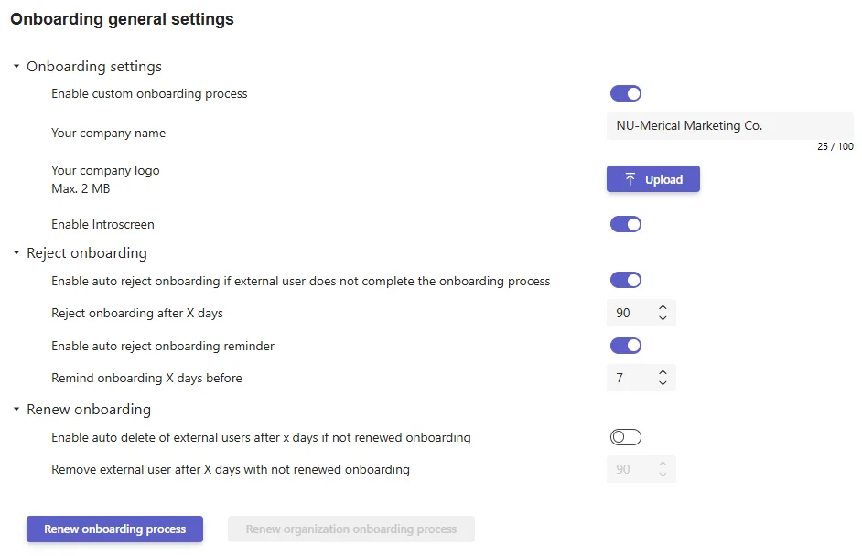Click Renew organization onboarding process button
Image resolution: width=862 pixels, height=556 pixels.
pos(351,529)
